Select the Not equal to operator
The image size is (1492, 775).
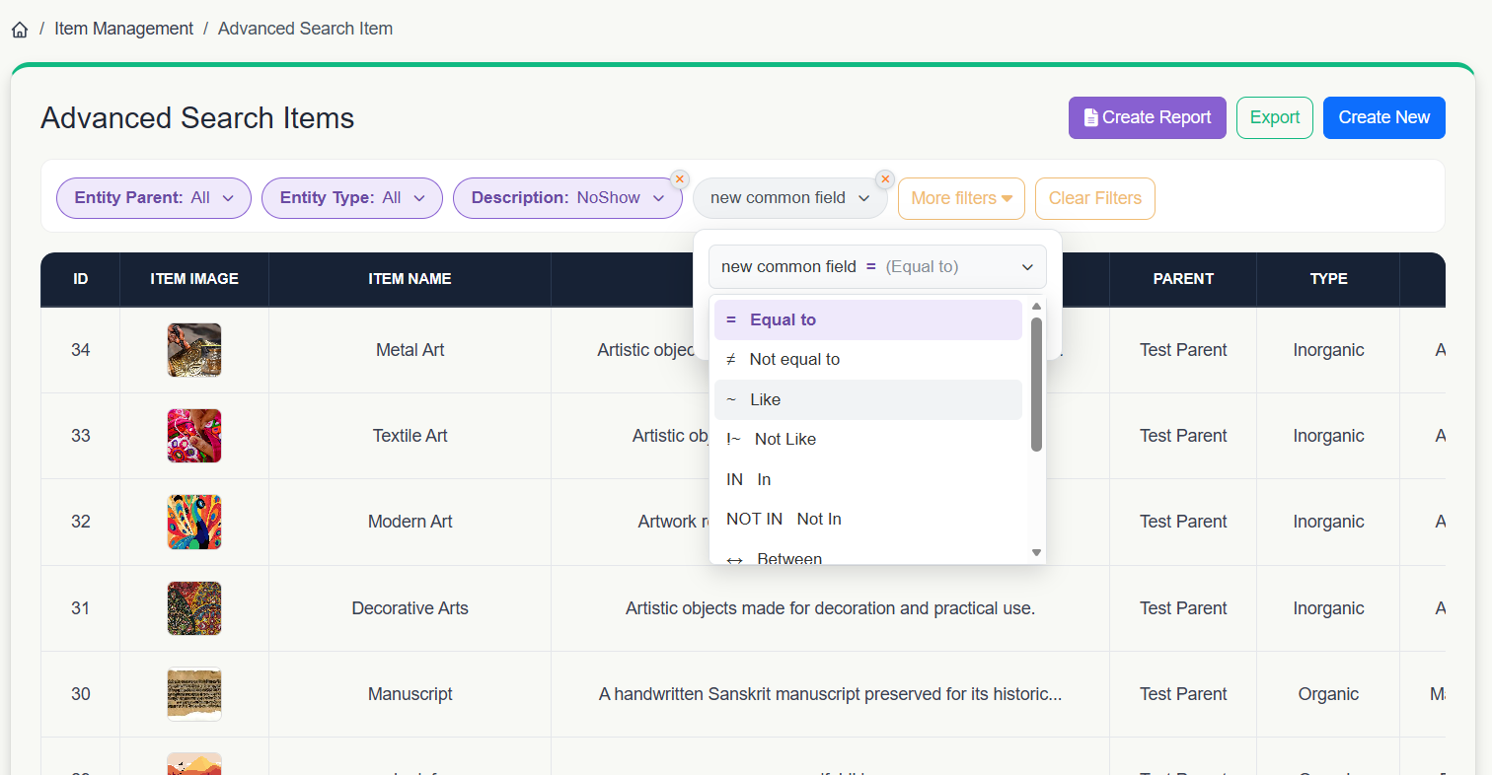point(868,360)
